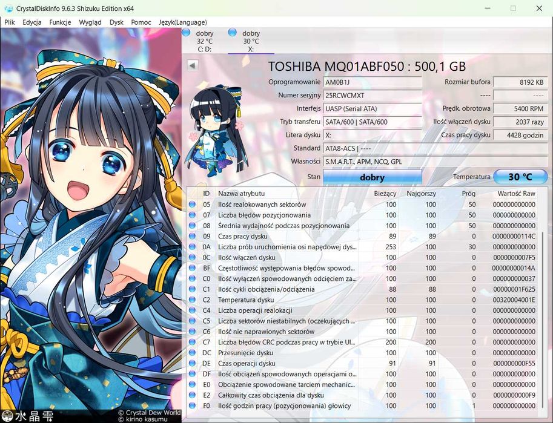Click the chibi Shizuku character image
Image resolution: width=553 pixels, height=423 pixels.
[216, 131]
